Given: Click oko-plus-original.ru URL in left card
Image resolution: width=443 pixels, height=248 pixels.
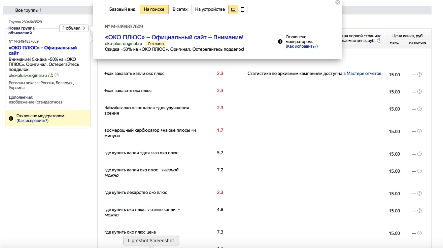Looking at the screenshot, I should [28, 75].
